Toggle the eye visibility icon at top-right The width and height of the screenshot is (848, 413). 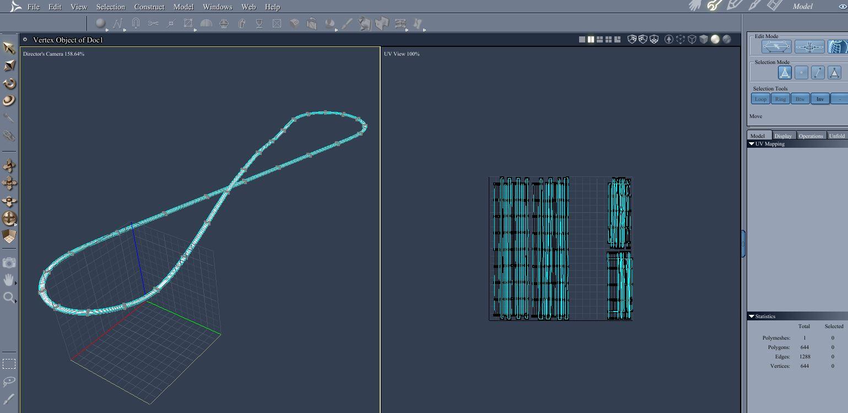(x=843, y=7)
